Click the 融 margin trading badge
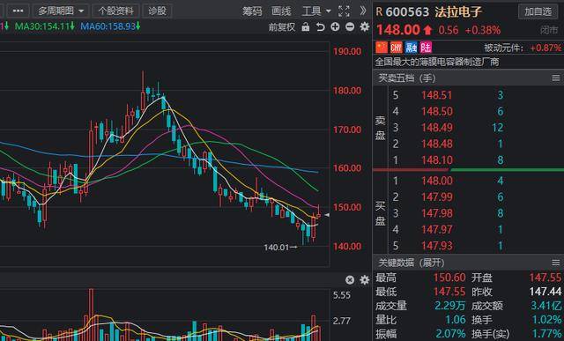This screenshot has width=564, height=341. tap(412, 48)
